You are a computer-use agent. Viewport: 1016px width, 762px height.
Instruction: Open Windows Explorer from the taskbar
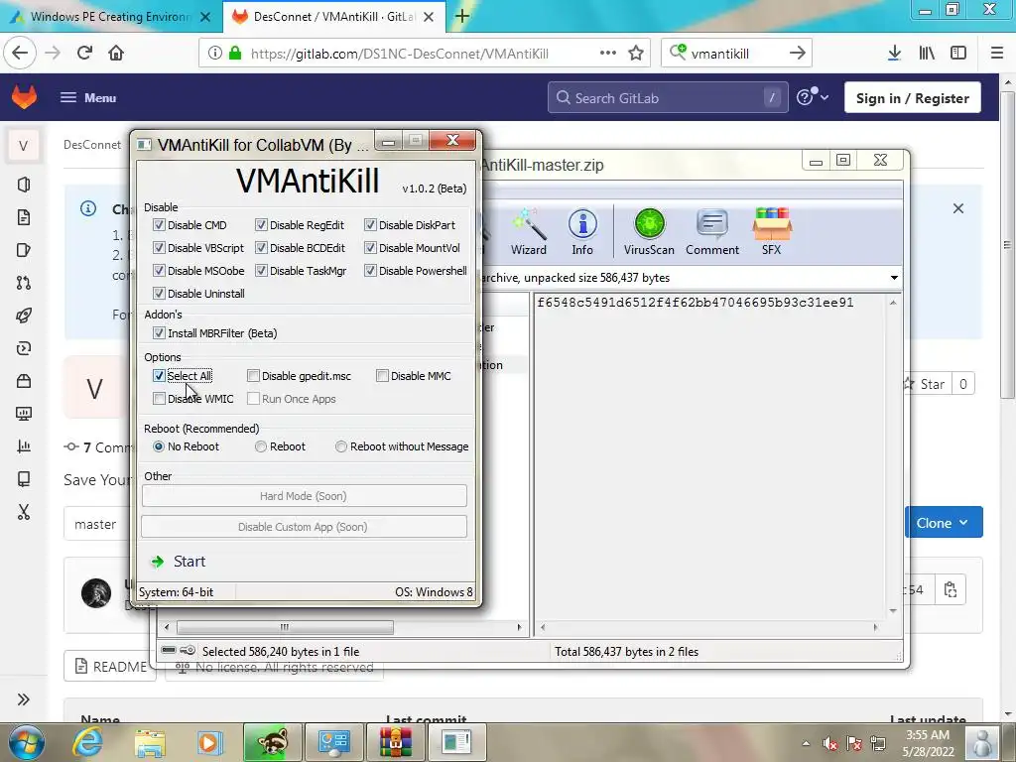point(150,742)
